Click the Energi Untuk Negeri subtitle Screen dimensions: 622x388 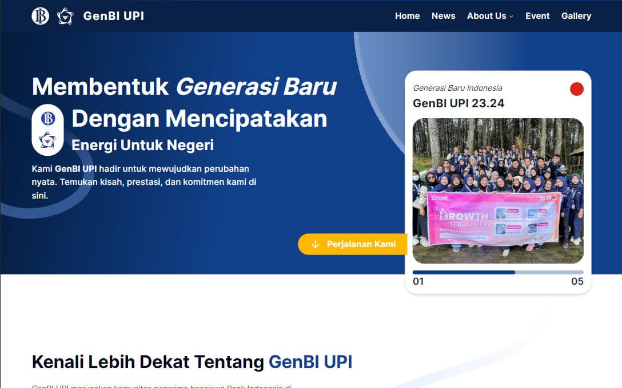(x=142, y=145)
